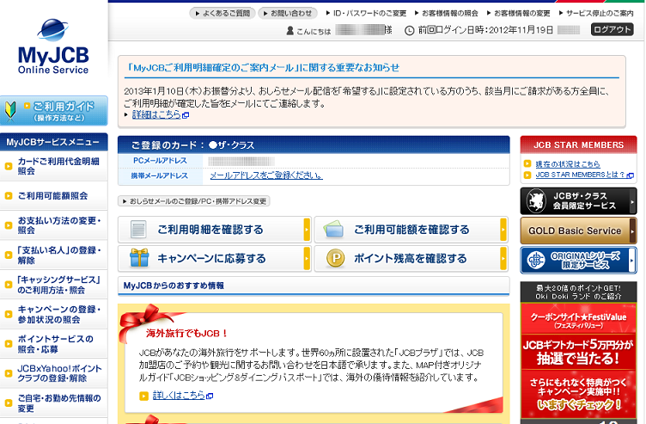Click 詳細はこちら link in the notice box
Viewport: 646px width, 424px height.
pyautogui.click(x=156, y=114)
